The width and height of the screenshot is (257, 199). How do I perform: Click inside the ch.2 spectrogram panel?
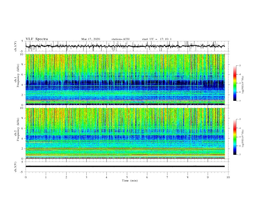click(125, 133)
